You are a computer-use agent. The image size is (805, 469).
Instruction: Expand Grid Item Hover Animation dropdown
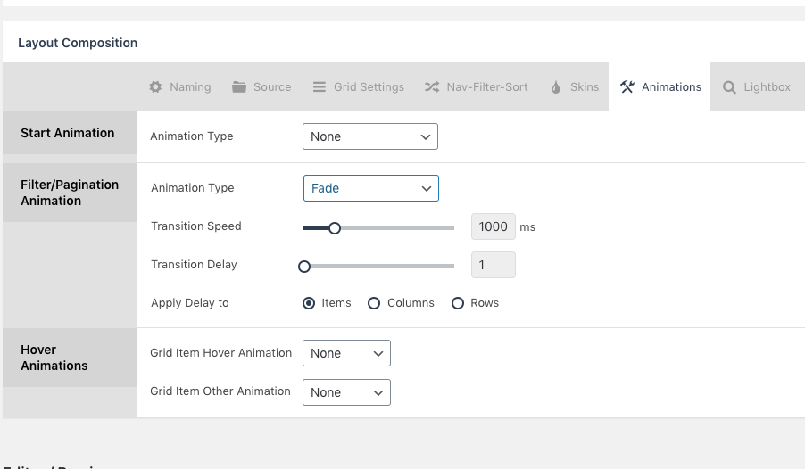pos(346,353)
